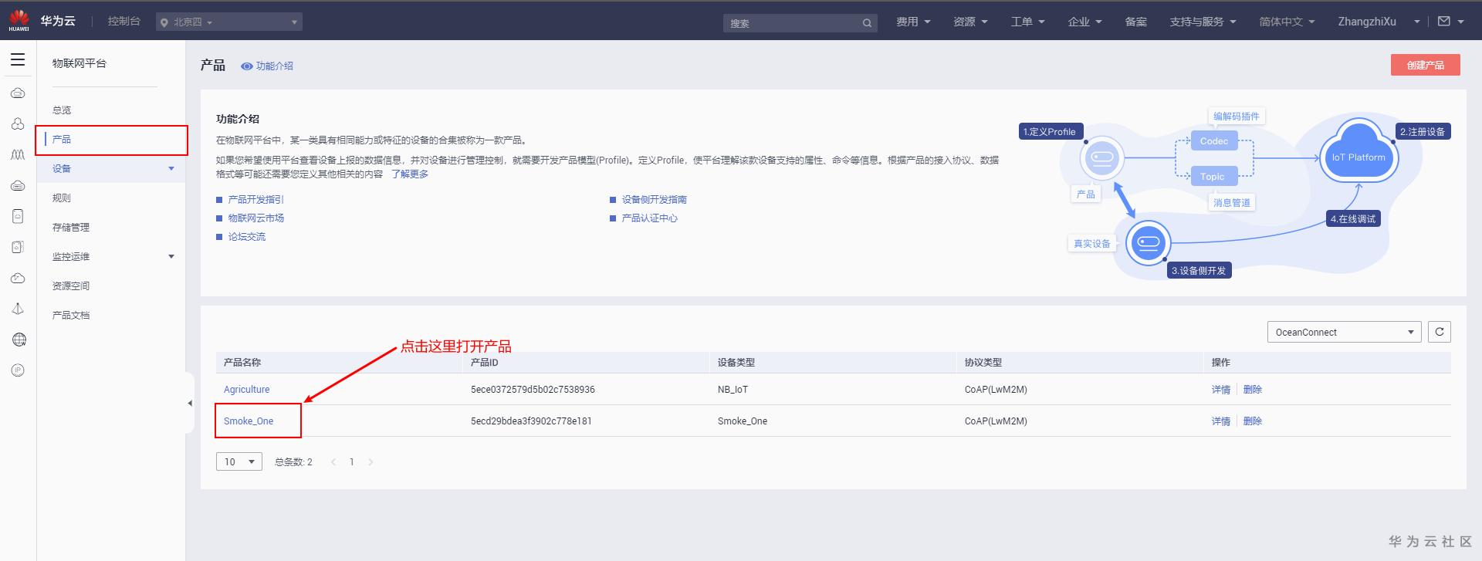Image resolution: width=1482 pixels, height=561 pixels.
Task: Click product ID 5ece0372579d5b02c7538936
Action: [x=533, y=390]
